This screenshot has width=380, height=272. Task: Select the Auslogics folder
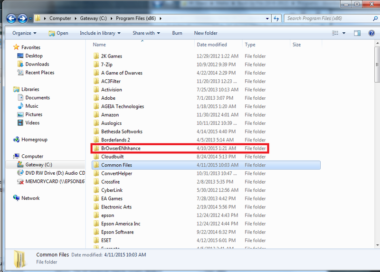pyautogui.click(x=206, y=123)
